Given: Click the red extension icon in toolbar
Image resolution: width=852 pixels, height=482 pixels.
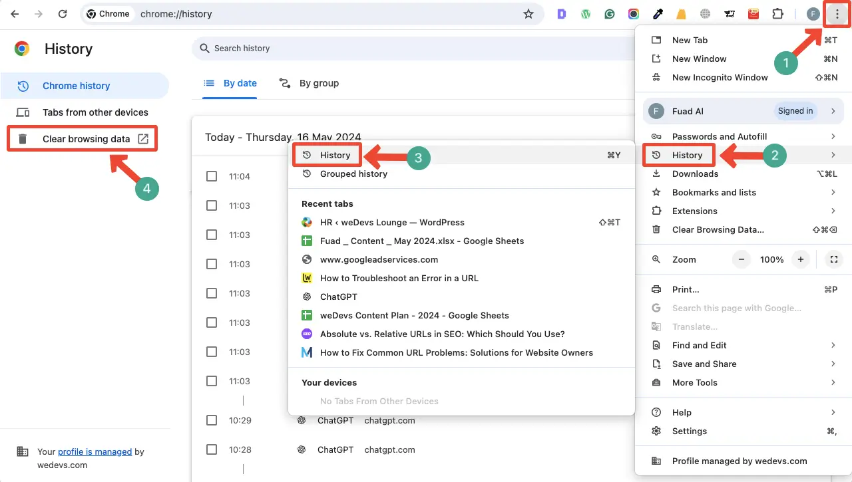Looking at the screenshot, I should click(753, 14).
